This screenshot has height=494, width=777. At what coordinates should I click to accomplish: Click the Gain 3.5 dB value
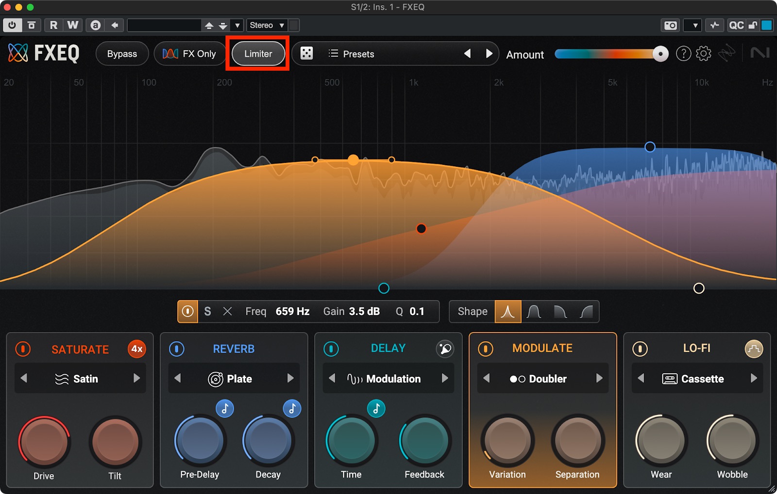(x=364, y=311)
